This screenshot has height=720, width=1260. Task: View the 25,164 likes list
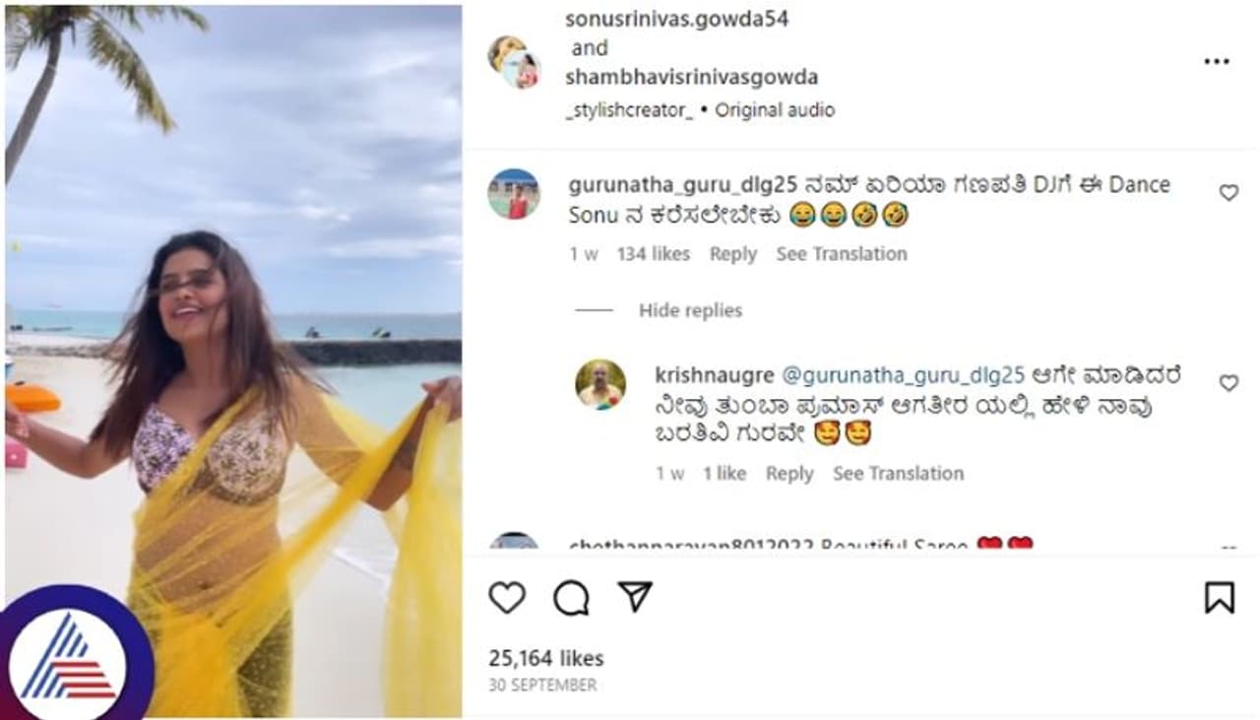point(546,659)
